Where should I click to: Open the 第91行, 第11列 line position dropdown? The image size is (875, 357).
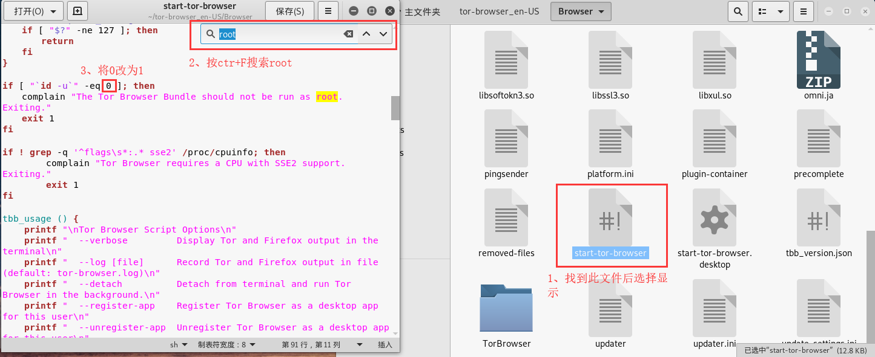(x=323, y=345)
